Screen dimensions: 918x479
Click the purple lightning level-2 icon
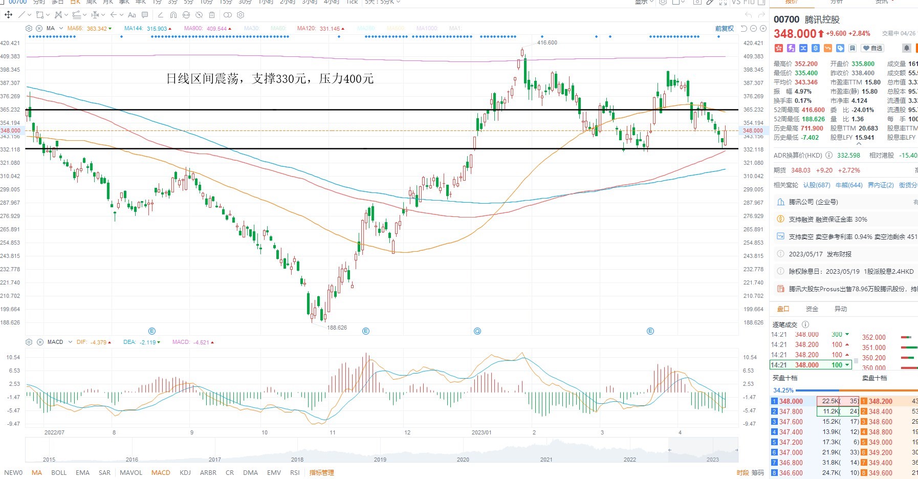click(x=791, y=48)
